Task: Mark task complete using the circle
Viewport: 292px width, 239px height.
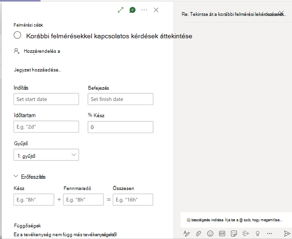Action: [x=17, y=35]
